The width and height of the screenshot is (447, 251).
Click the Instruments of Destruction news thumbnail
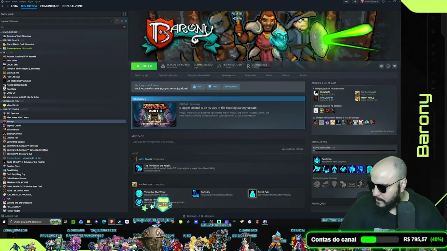tap(155, 115)
